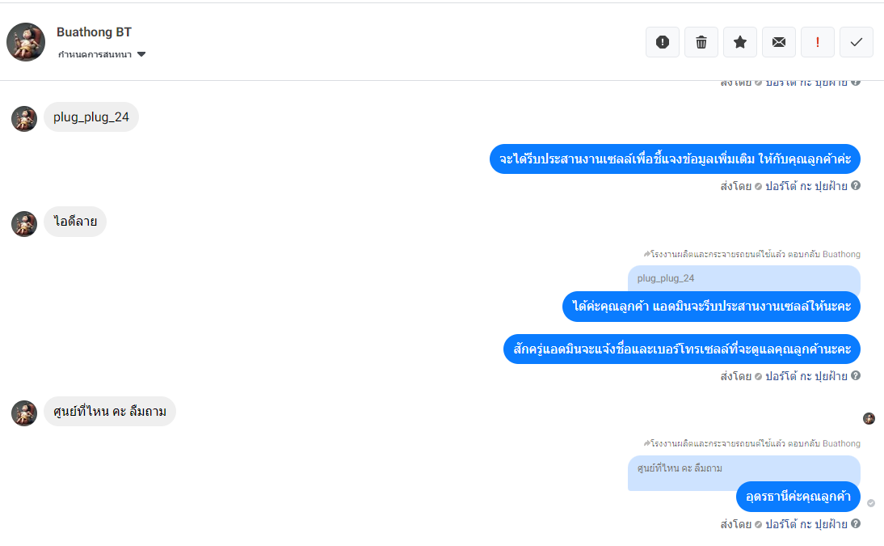The image size is (884, 546).
Task: Click the Buathong BT contact name
Action: [x=95, y=32]
